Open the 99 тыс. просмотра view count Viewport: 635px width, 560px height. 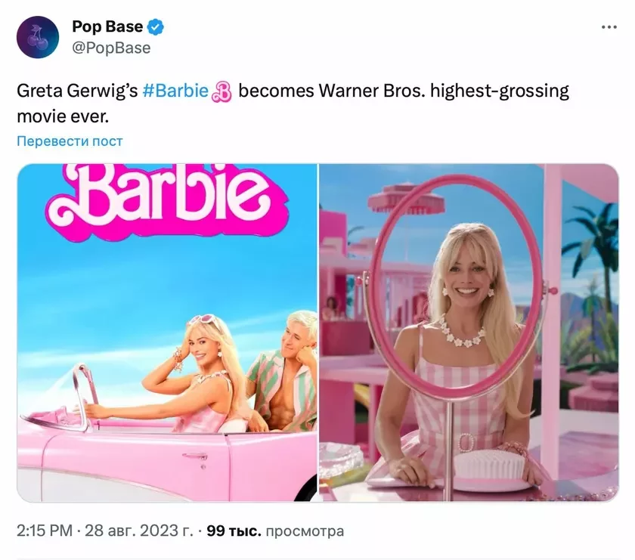[x=275, y=531]
